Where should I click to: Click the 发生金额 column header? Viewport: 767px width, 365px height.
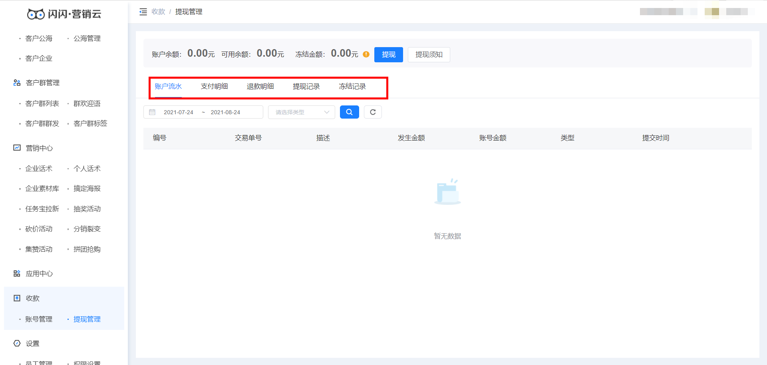(x=411, y=138)
